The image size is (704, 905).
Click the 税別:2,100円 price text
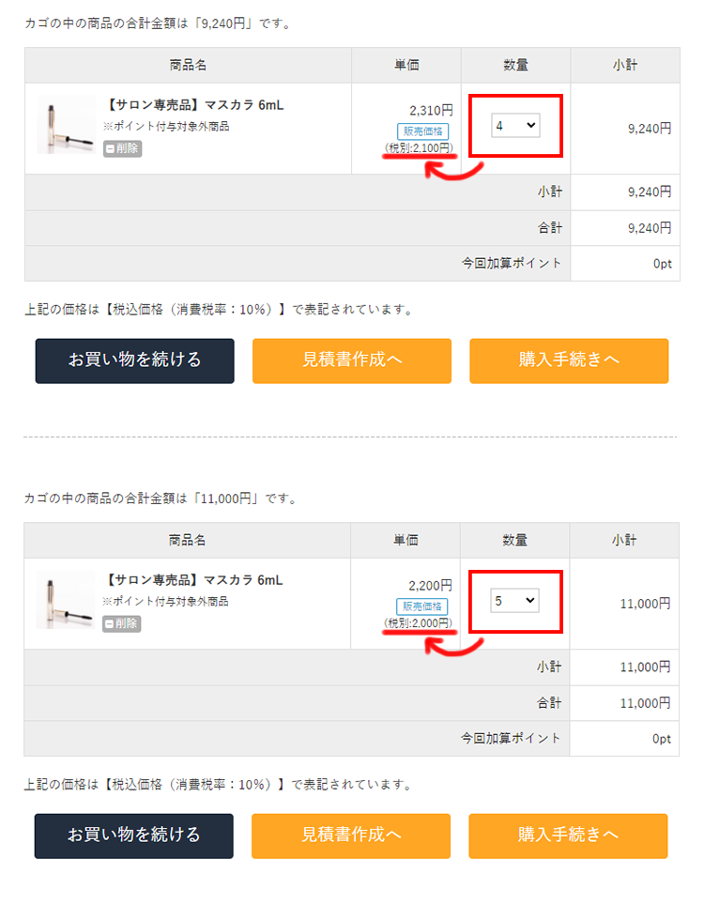[x=419, y=148]
